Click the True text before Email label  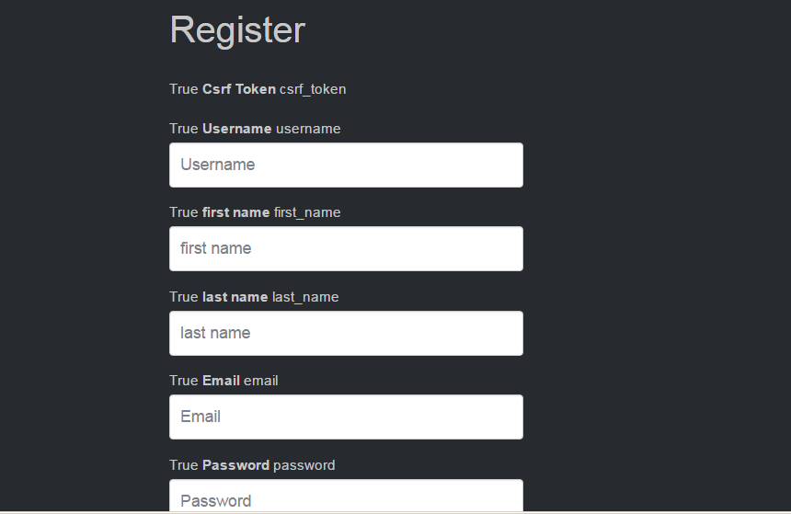[x=183, y=381]
